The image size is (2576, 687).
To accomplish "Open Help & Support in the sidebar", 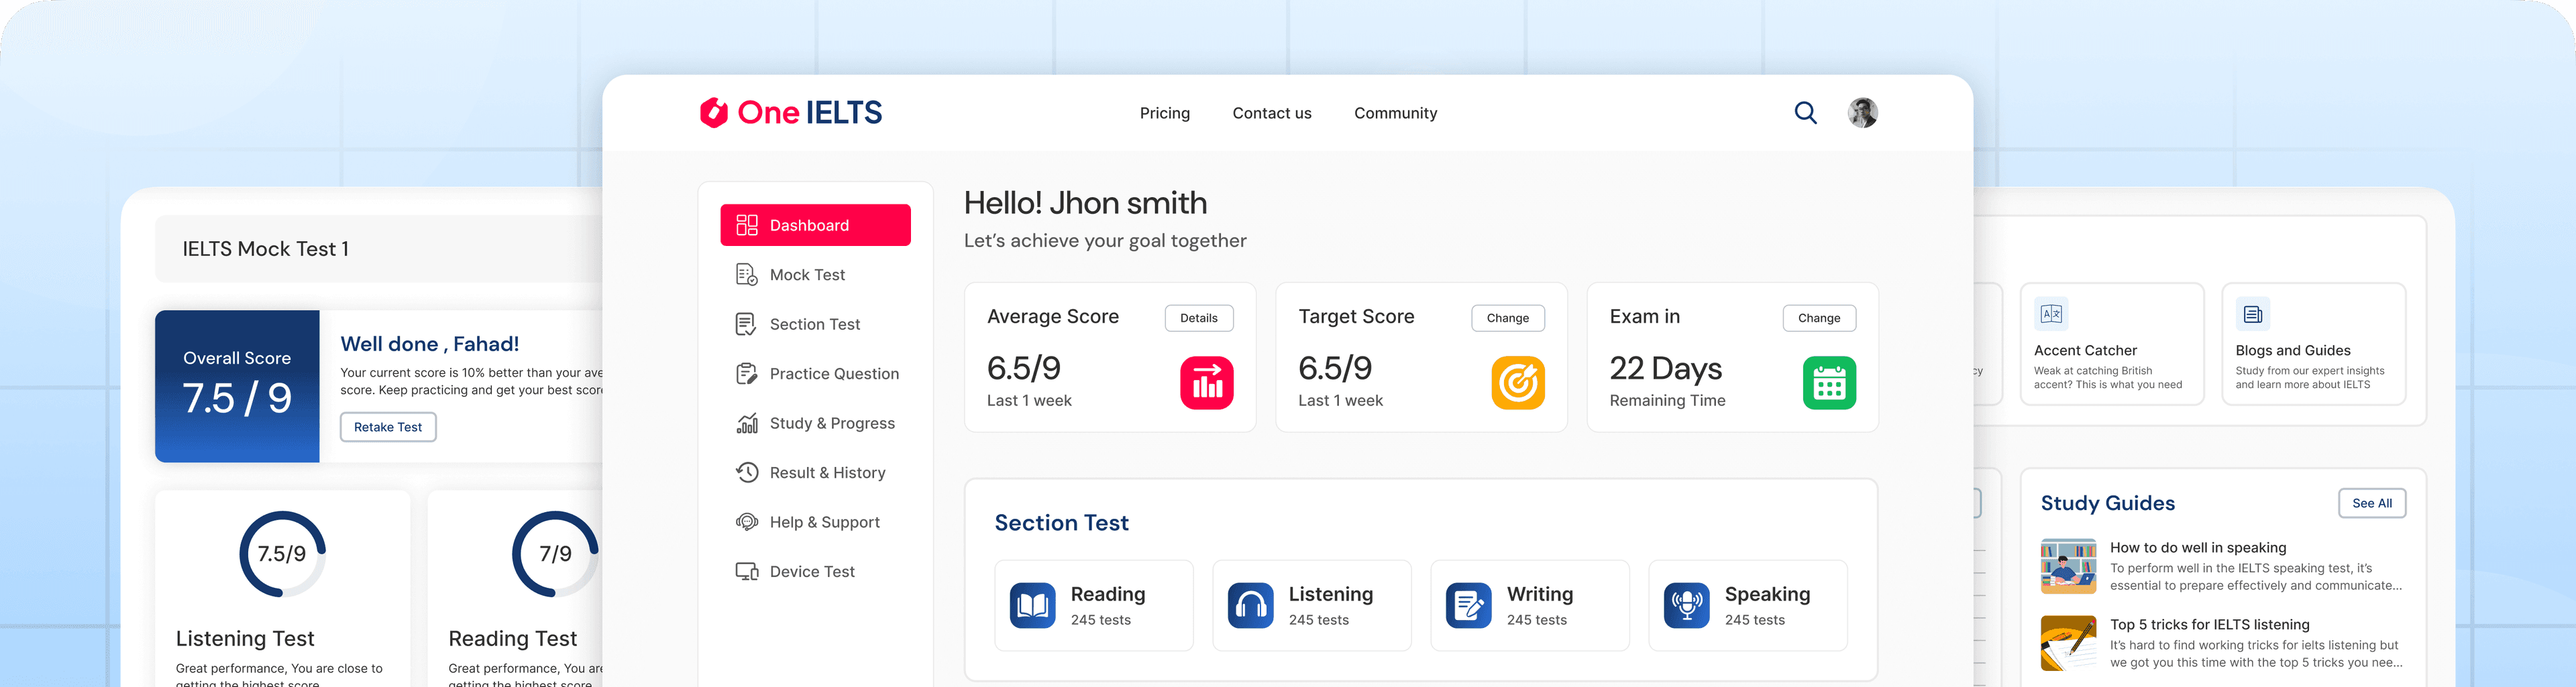I will click(815, 522).
